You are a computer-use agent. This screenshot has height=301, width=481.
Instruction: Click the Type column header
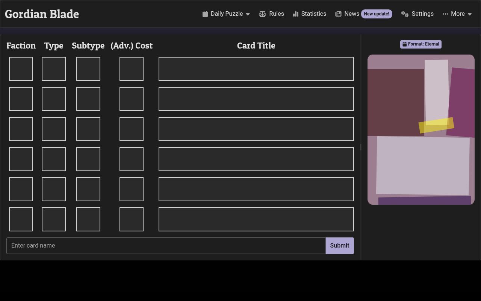54,46
